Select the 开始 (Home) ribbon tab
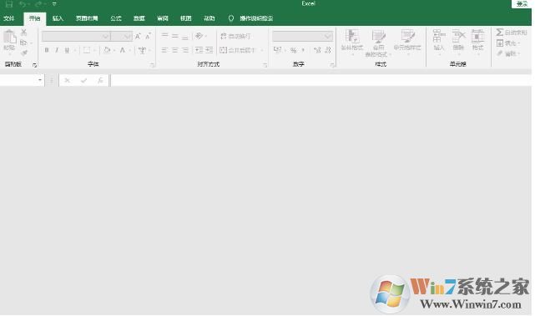This screenshot has width=535, height=316. 34,18
